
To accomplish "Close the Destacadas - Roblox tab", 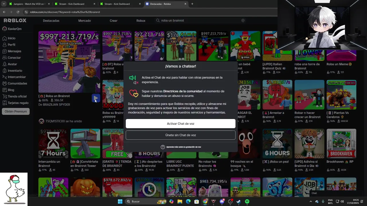I will click(x=185, y=4).
